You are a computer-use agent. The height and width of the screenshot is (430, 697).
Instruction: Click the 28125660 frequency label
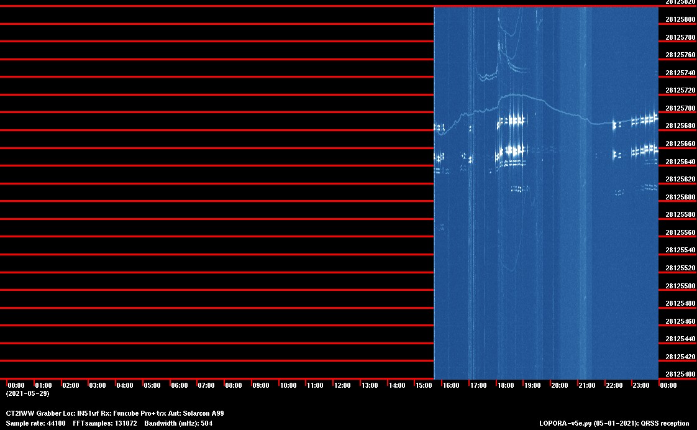(680, 144)
